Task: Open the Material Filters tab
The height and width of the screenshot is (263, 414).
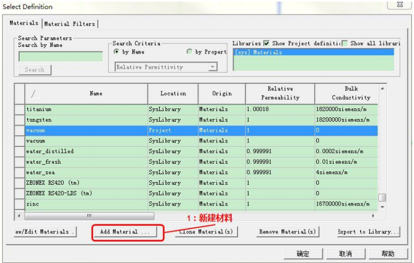Action: tap(70, 24)
